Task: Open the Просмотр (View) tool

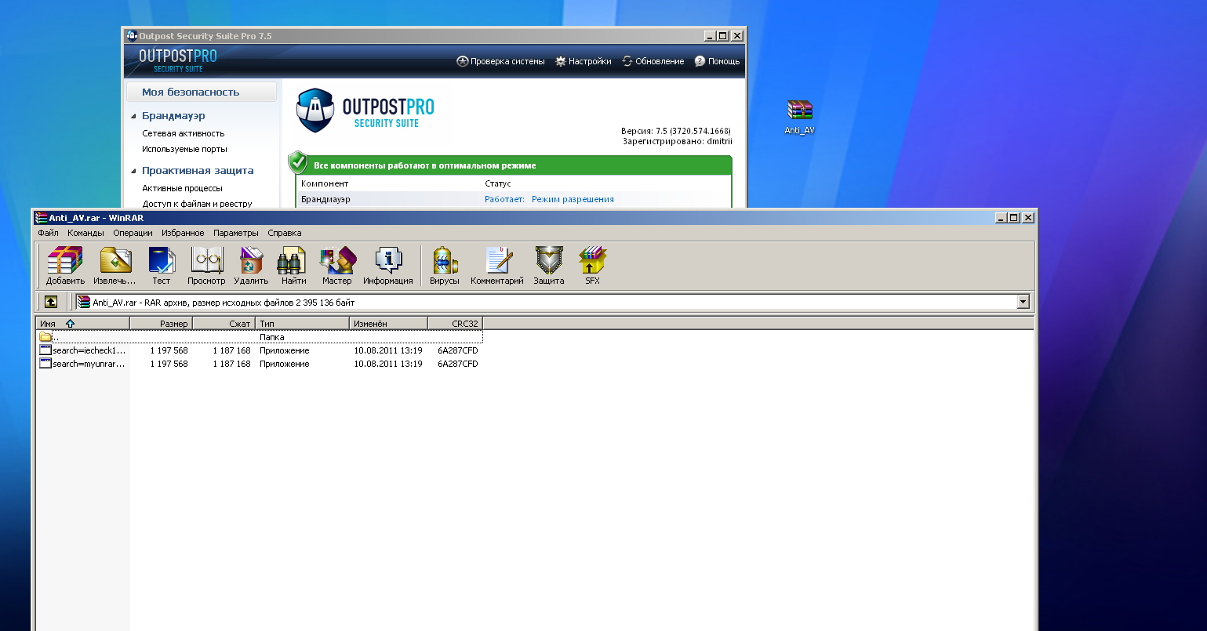Action: [x=206, y=266]
